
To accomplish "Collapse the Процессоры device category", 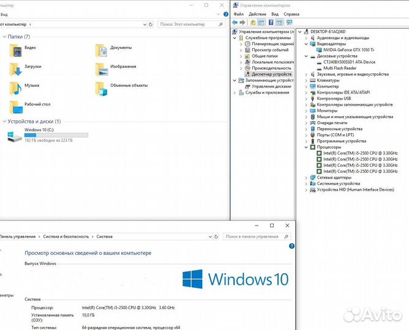I will [307, 147].
